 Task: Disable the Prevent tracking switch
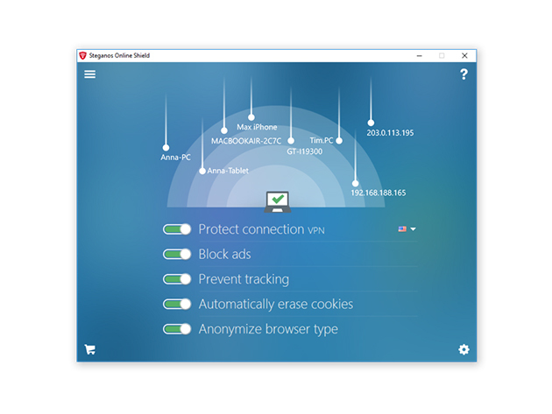tap(177, 279)
